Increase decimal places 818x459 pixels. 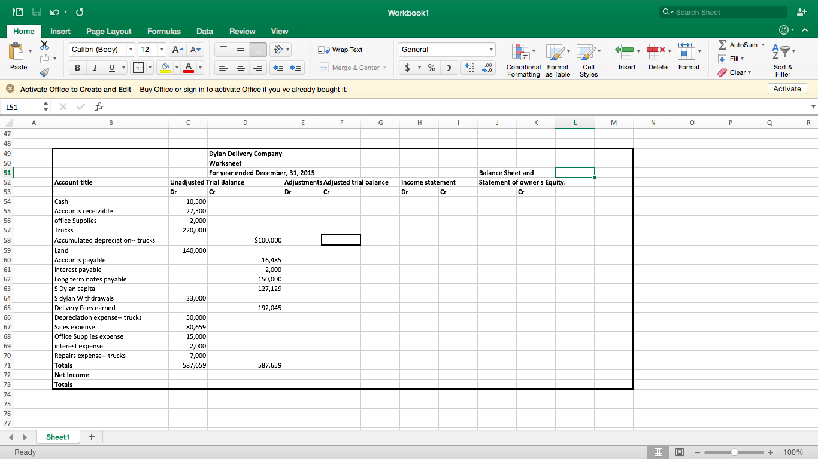(x=471, y=68)
